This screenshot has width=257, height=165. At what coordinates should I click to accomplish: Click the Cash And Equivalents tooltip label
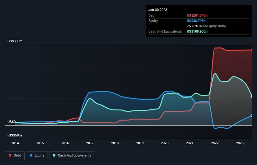click(165, 31)
